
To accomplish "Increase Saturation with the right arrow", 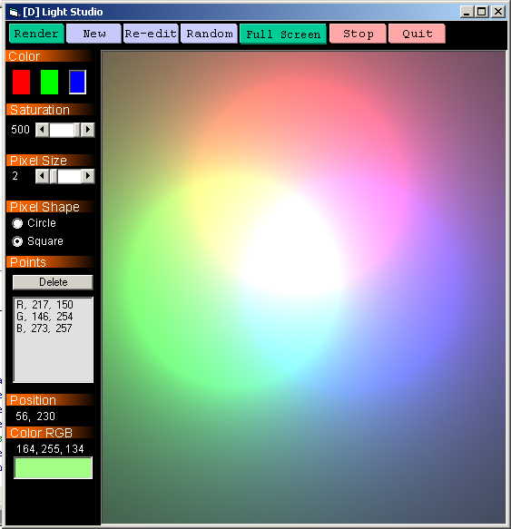I will coord(88,130).
